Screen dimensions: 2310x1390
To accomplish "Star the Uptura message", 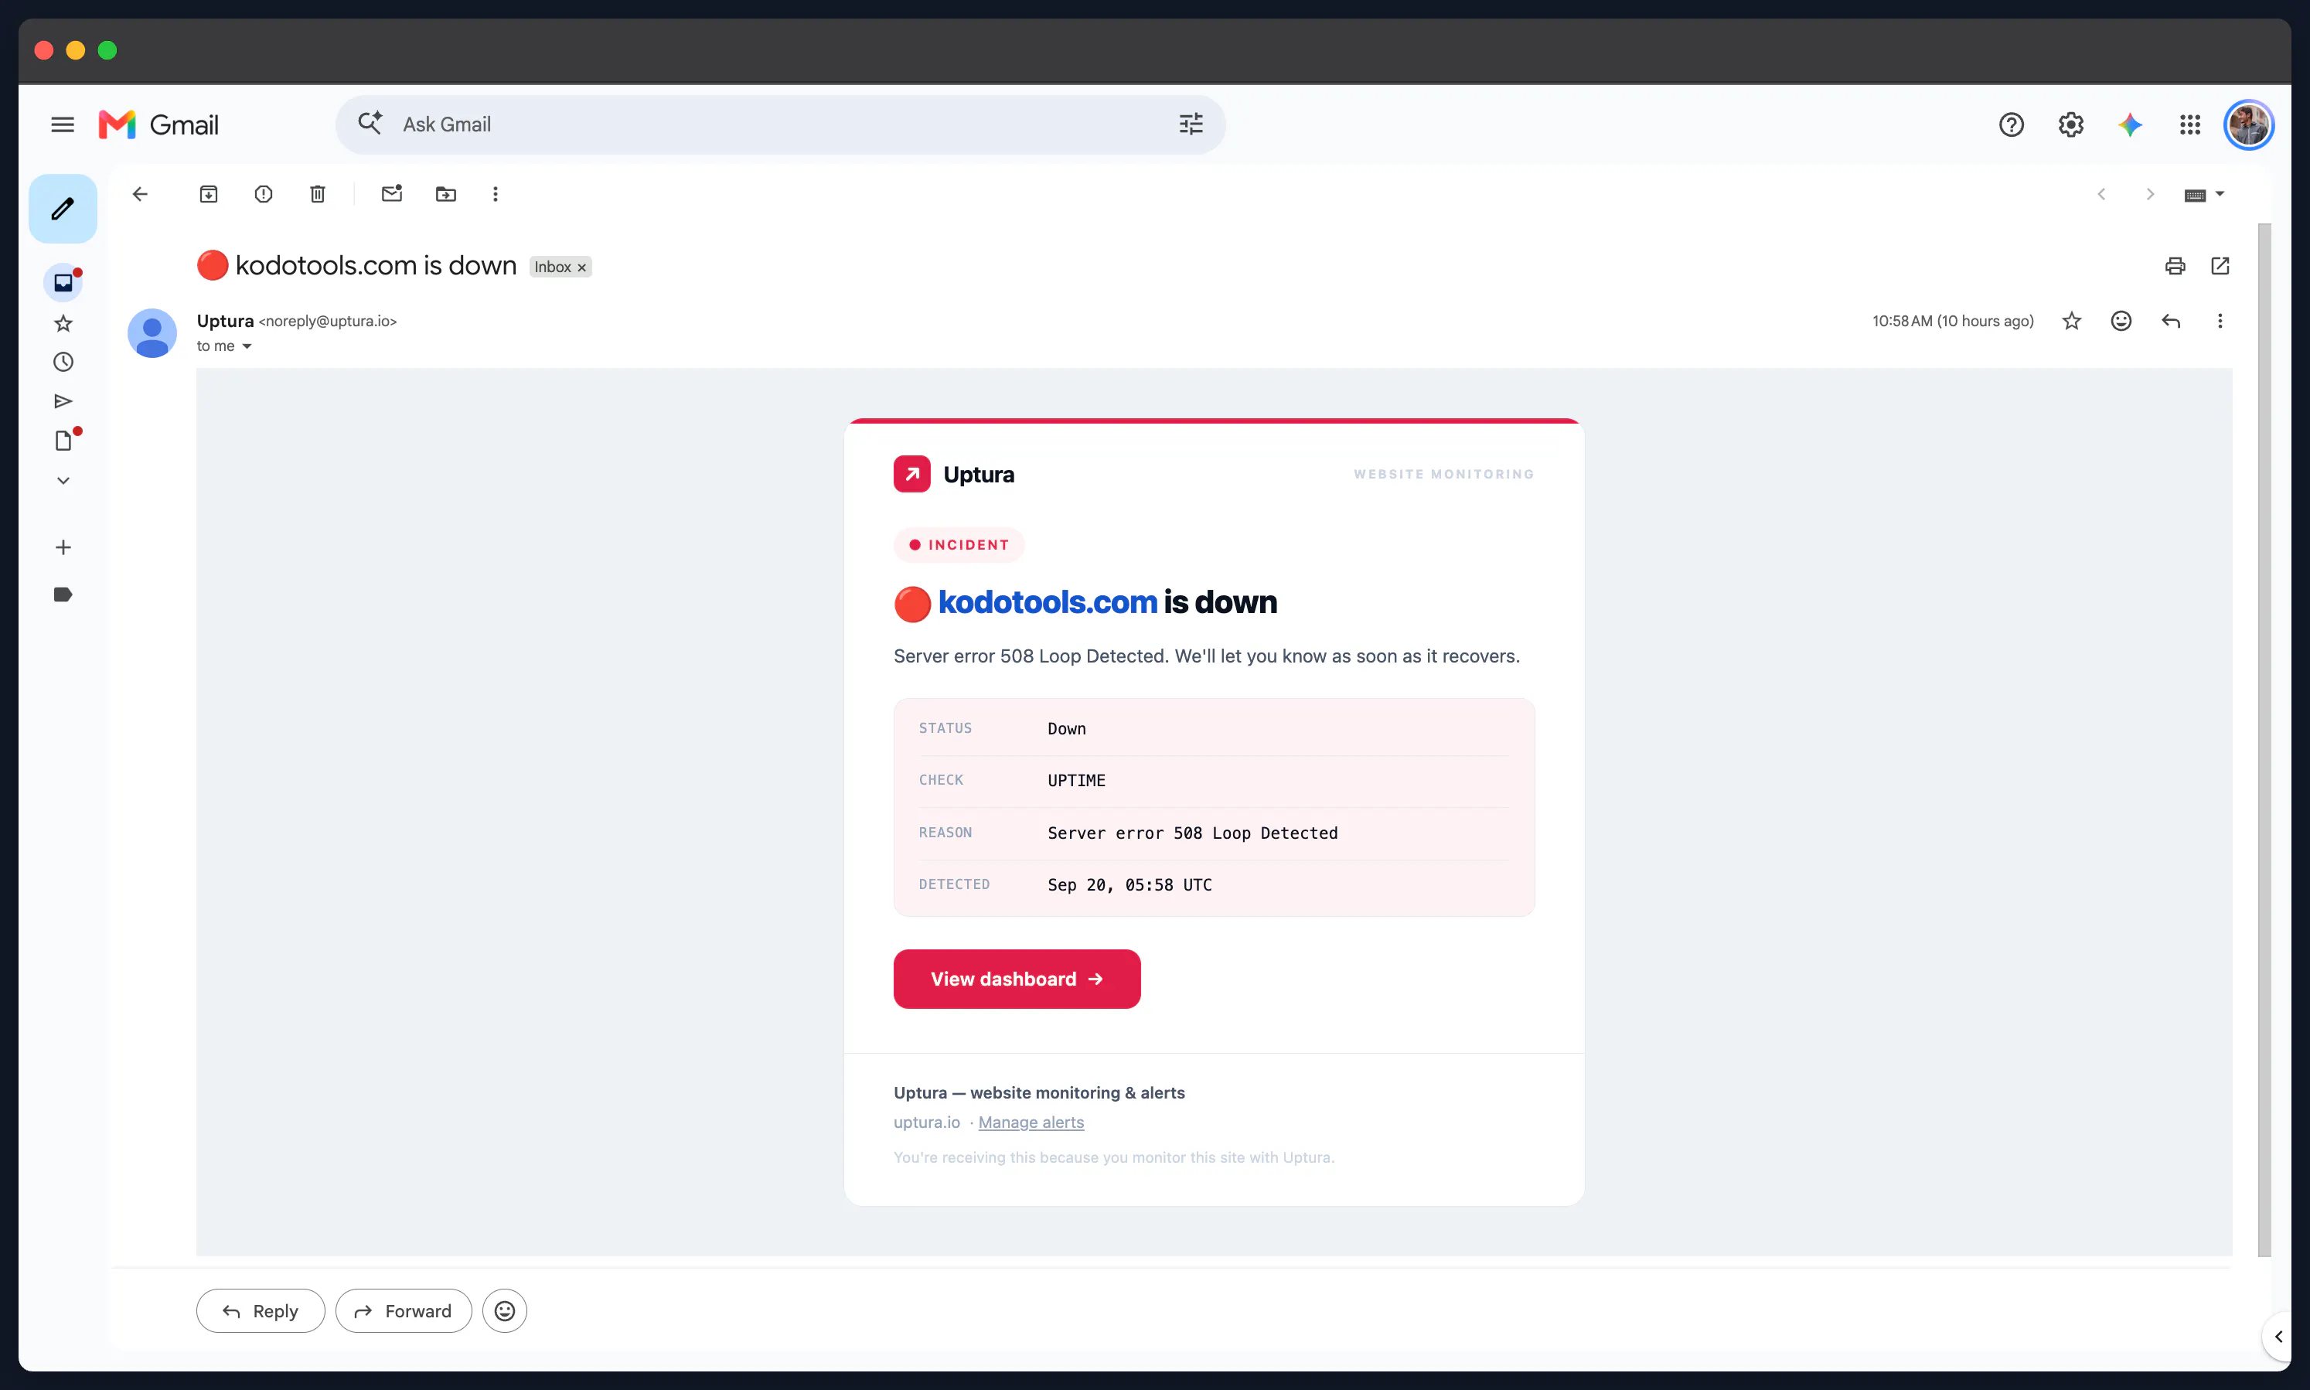I will click(x=2072, y=322).
